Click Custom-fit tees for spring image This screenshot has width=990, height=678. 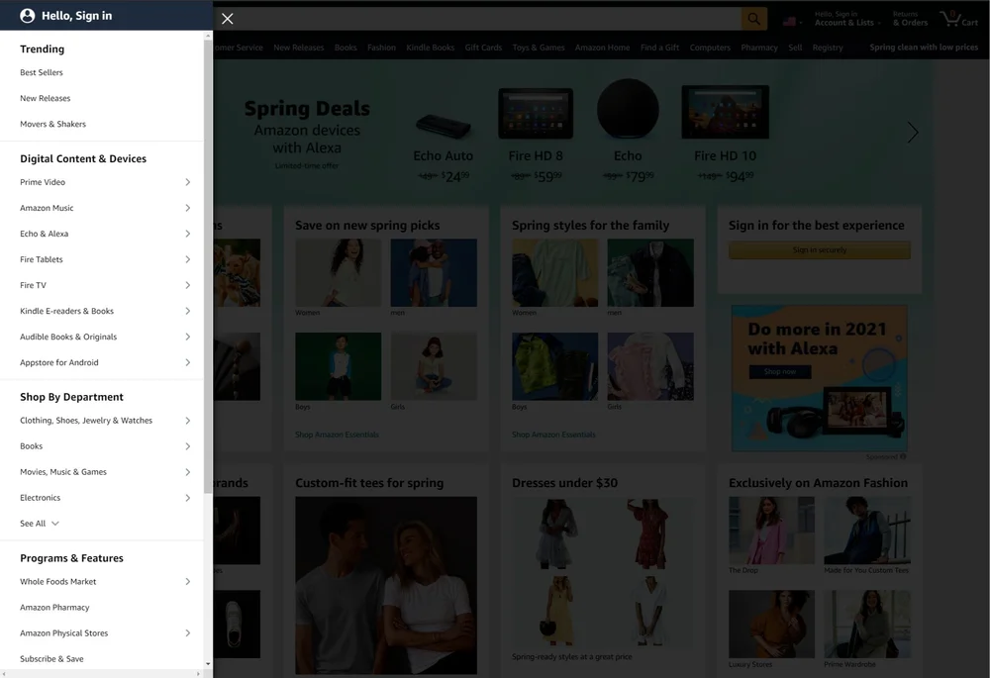[x=386, y=585]
